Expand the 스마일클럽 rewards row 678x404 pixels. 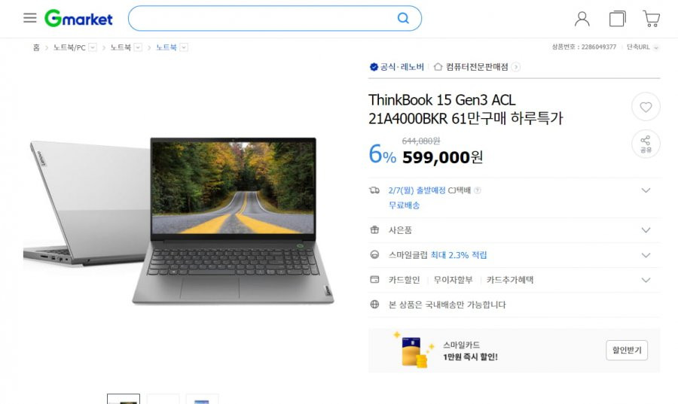tap(514, 255)
